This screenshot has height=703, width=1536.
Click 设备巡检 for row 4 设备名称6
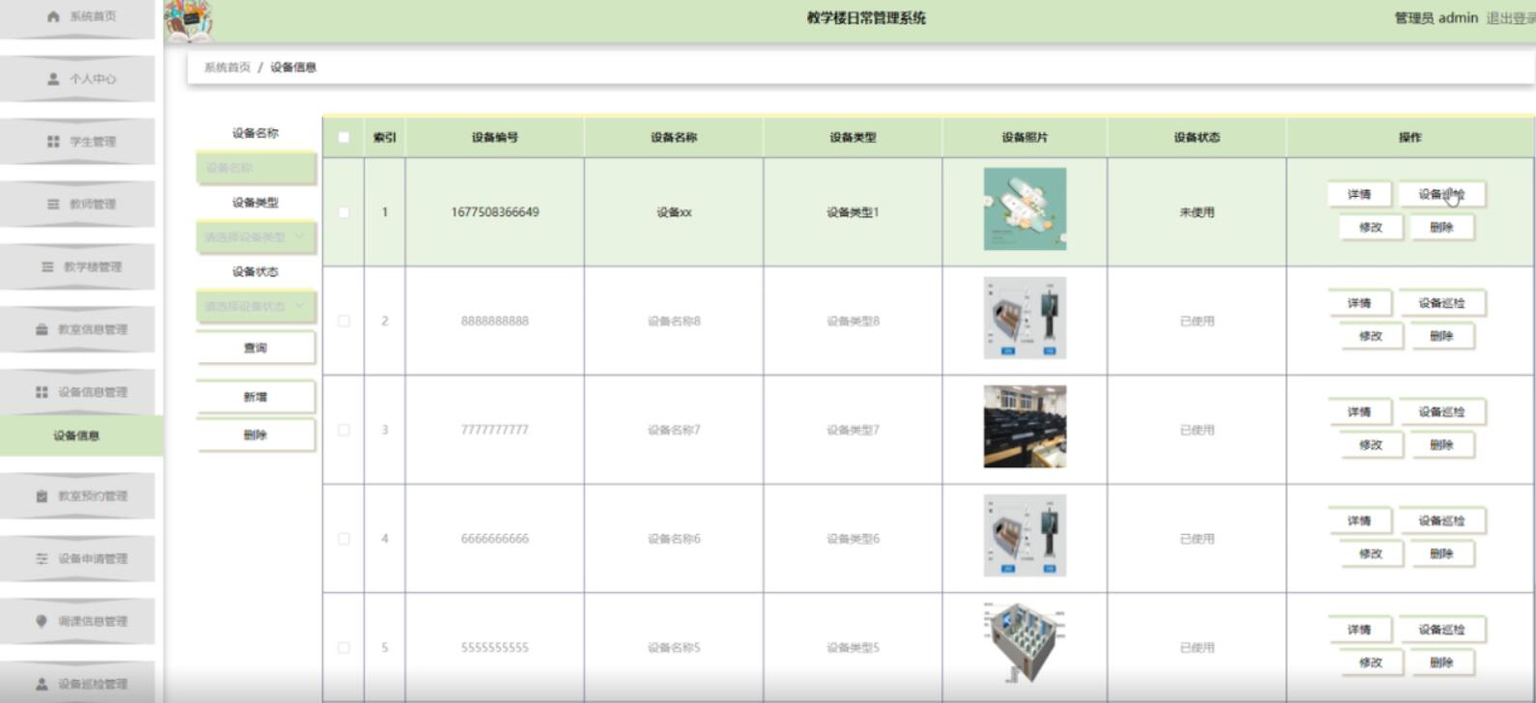1441,521
